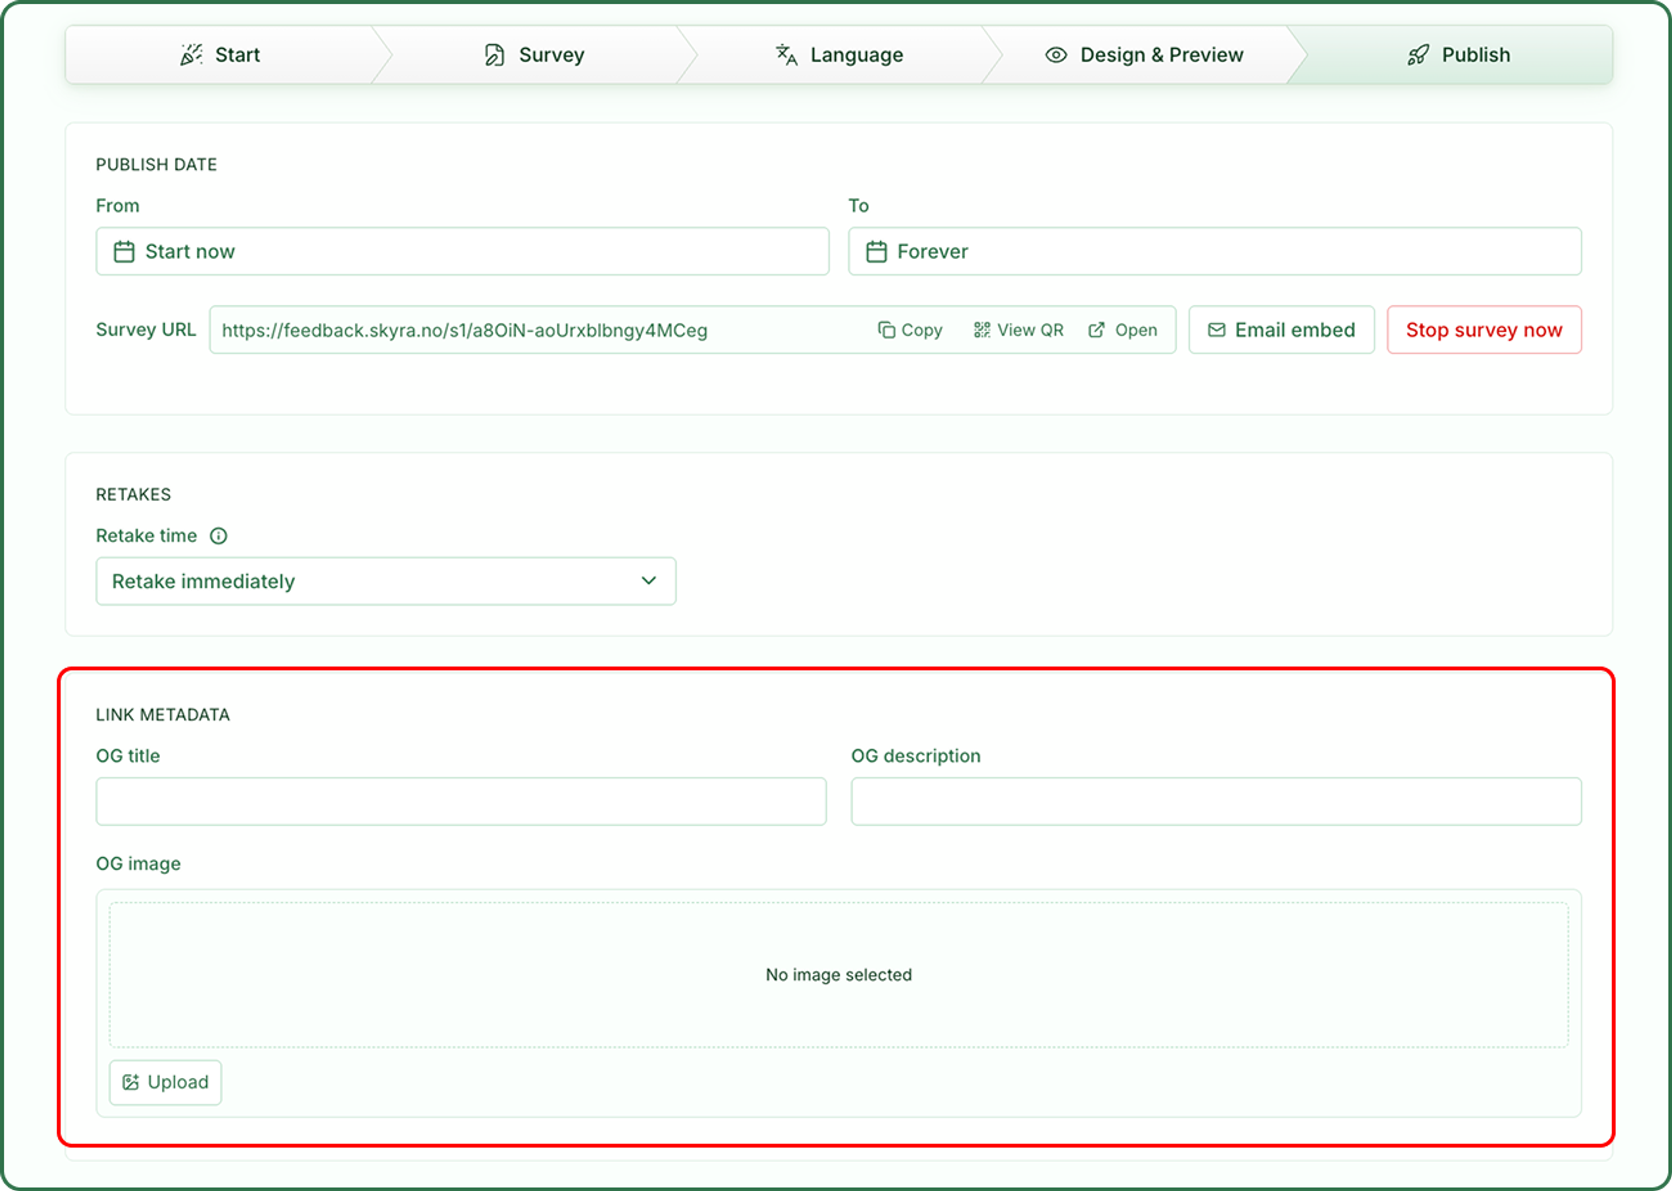Screen dimensions: 1672x1191
Task: Click the dropdown chevron on Retake time
Action: (x=648, y=581)
